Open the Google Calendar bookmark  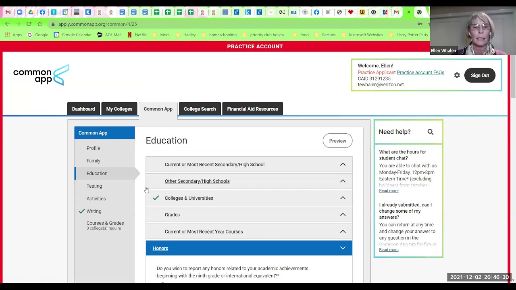(73, 35)
